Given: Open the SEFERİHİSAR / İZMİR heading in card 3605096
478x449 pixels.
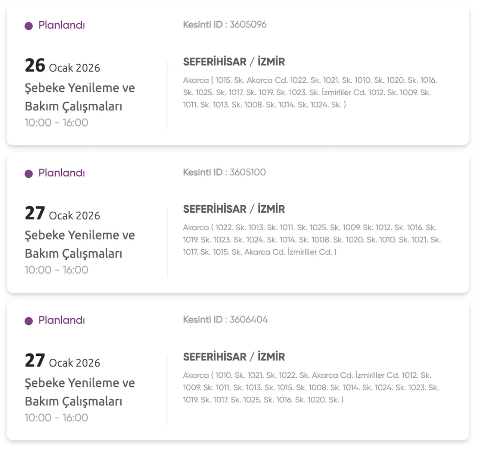Looking at the screenshot, I should (x=234, y=62).
